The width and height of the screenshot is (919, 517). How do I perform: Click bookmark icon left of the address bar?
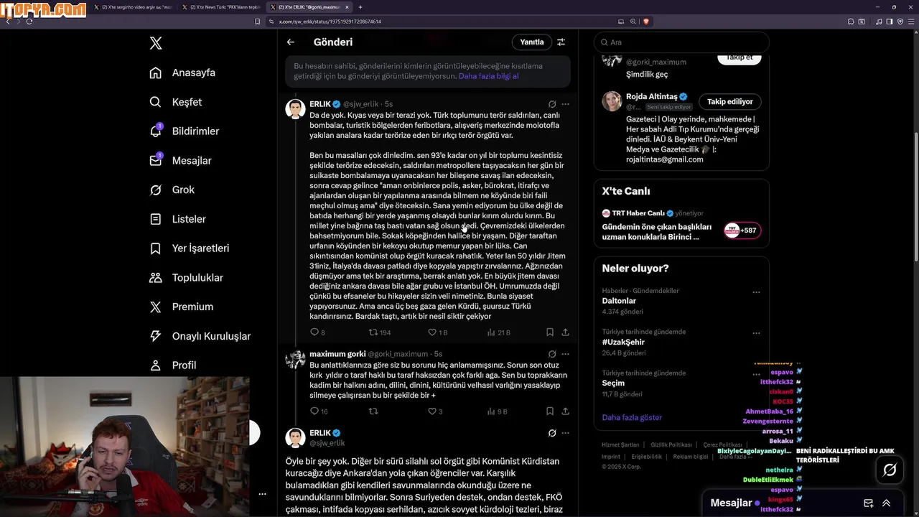(x=257, y=22)
